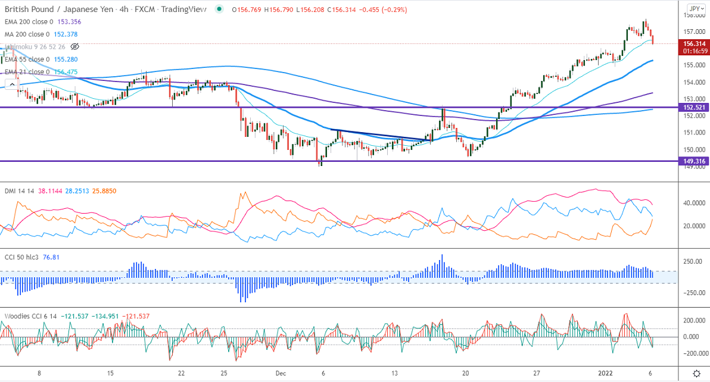Screen dimensions: 710x382
Task: Click the low price L156.208
Action: point(310,10)
